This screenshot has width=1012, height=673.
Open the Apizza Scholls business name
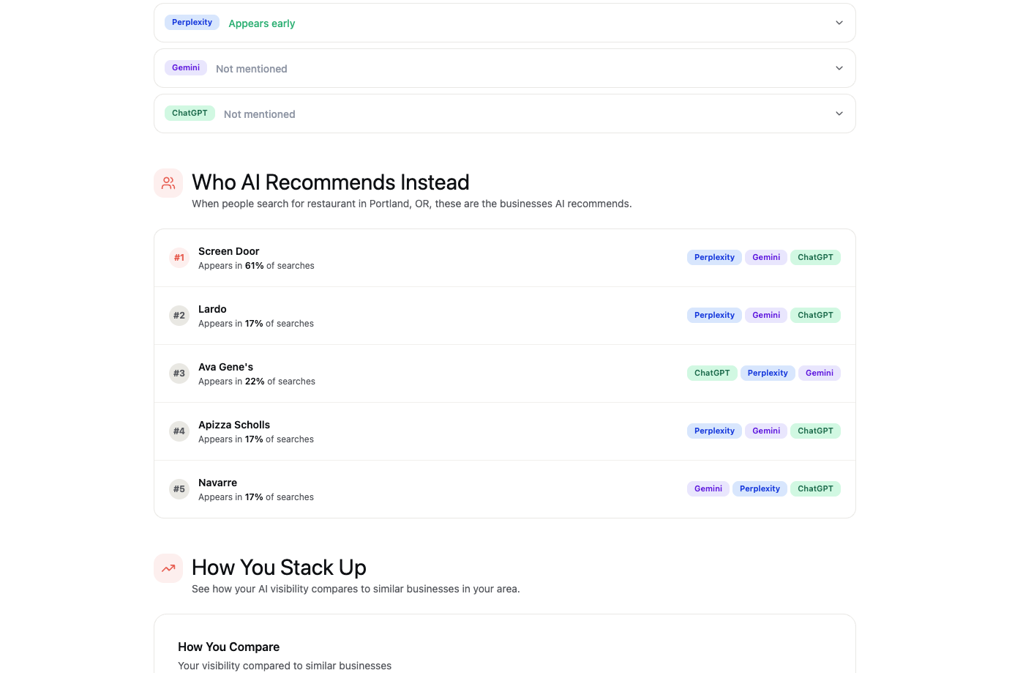click(x=234, y=425)
